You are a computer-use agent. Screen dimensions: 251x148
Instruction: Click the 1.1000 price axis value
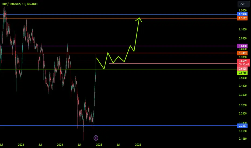point(243,29)
